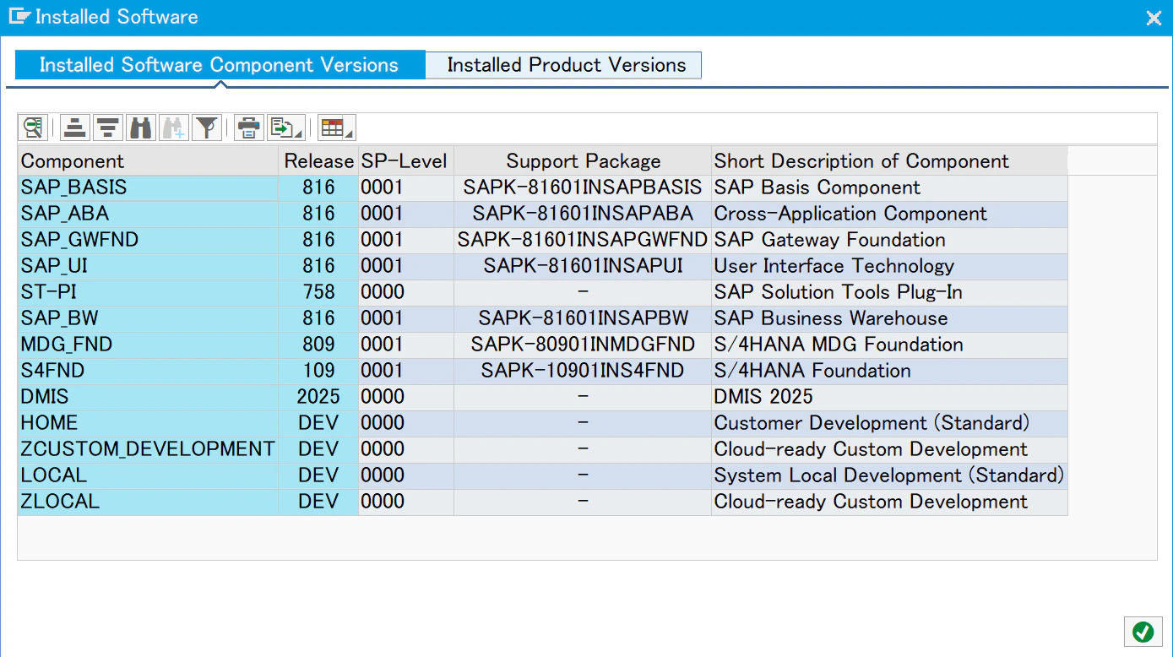
Task: Select the SAP_GWFND component cell
Action: click(x=149, y=240)
